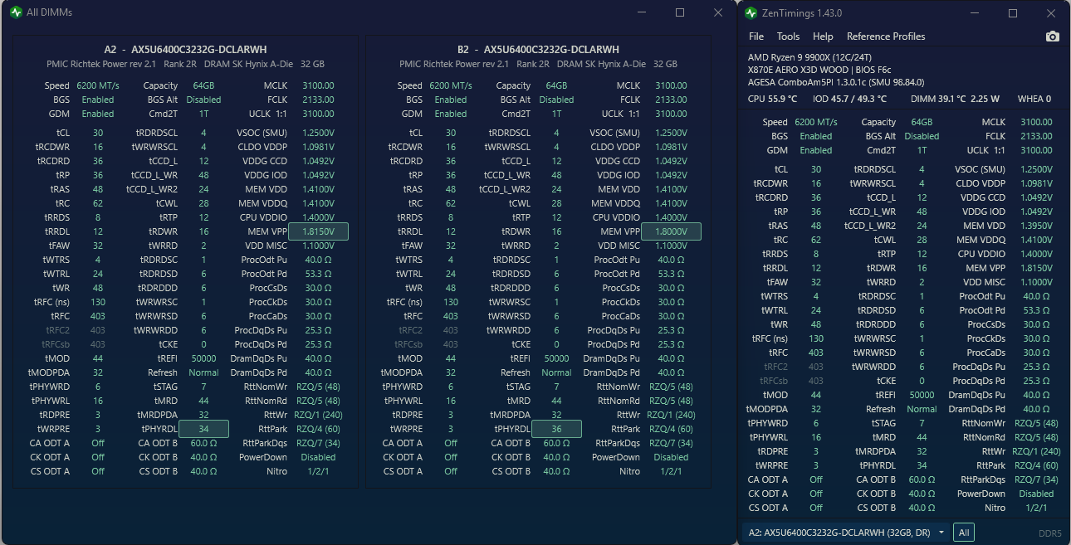Image resolution: width=1071 pixels, height=545 pixels.
Task: Maximize the All DIMMs window
Action: (x=680, y=12)
